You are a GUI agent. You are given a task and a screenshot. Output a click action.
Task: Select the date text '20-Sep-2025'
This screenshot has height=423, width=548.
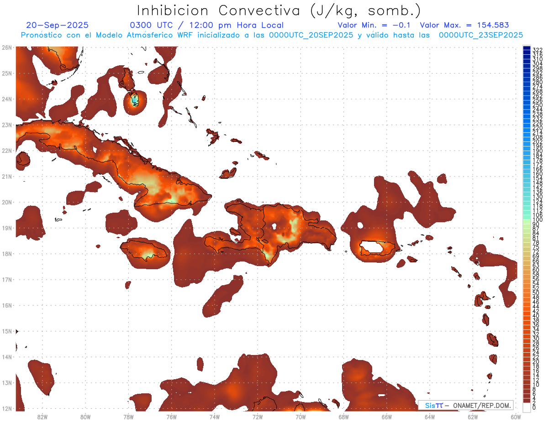coord(58,25)
